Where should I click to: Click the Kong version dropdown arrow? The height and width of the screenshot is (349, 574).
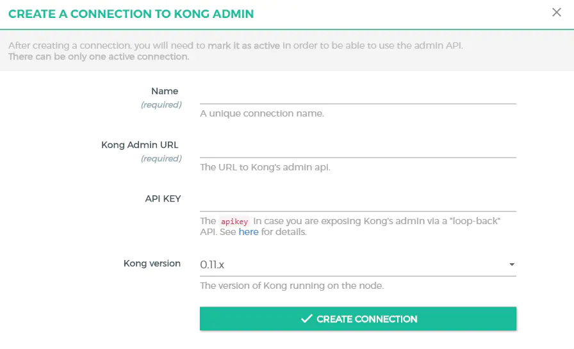coord(511,264)
